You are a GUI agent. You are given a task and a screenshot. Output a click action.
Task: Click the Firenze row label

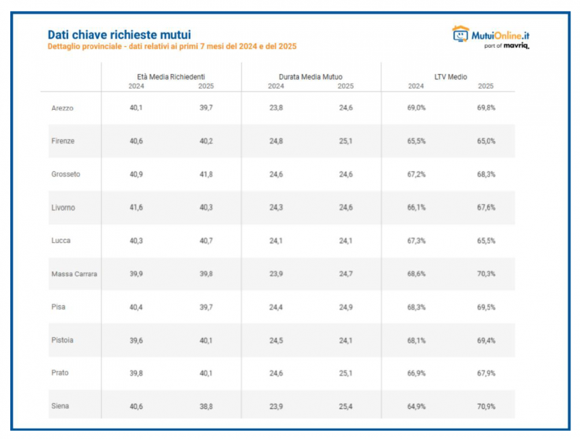(63, 141)
